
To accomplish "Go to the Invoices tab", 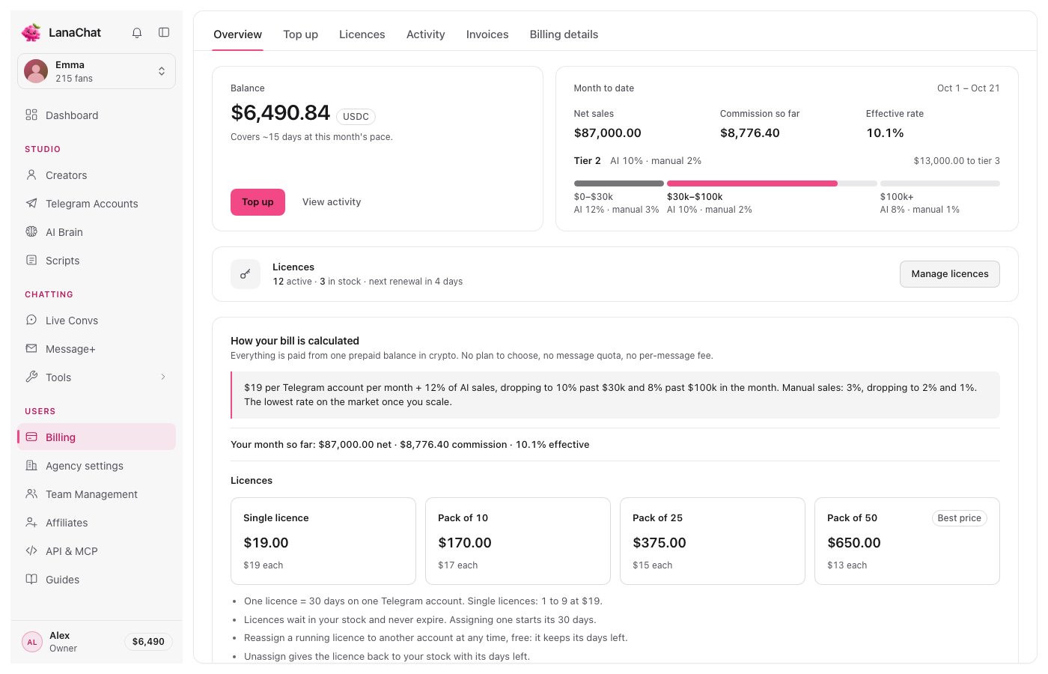I will point(487,34).
